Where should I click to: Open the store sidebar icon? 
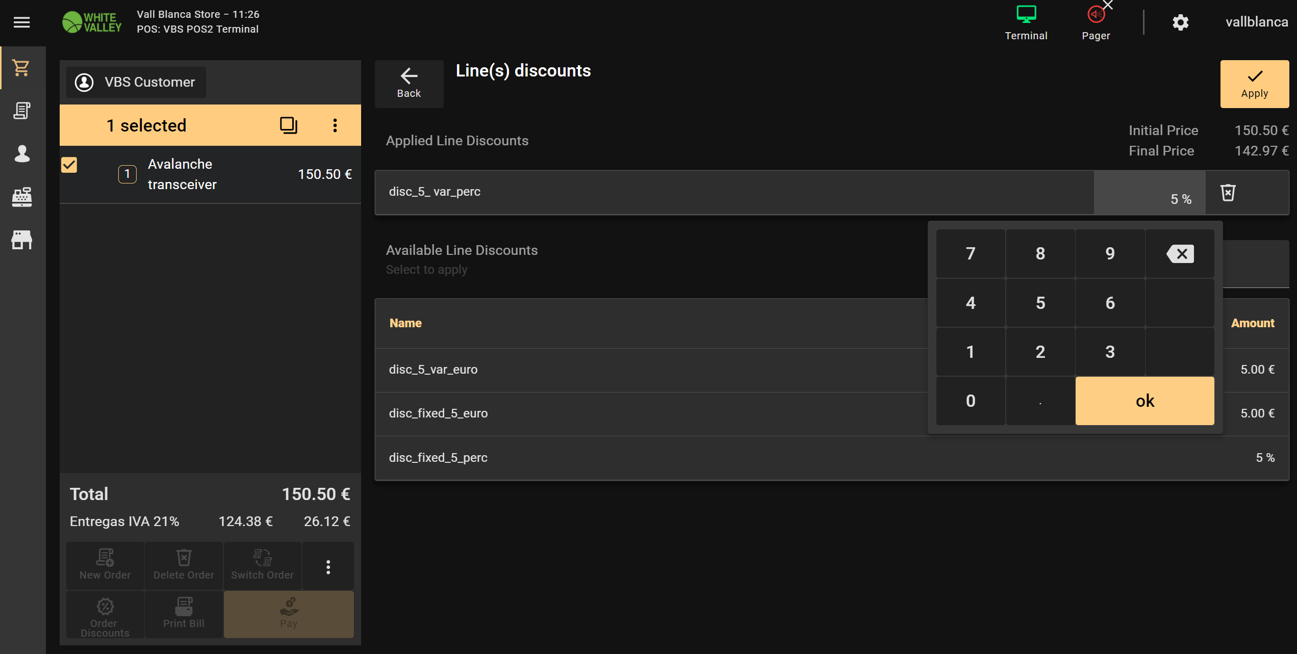tap(21, 240)
